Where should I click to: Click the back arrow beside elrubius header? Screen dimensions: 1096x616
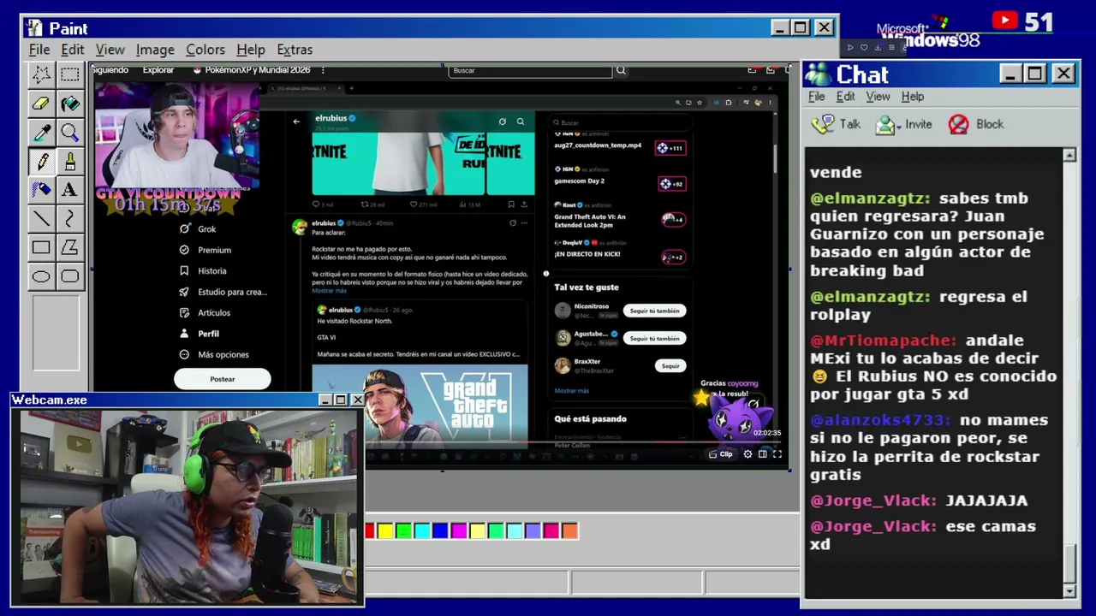[x=296, y=121]
